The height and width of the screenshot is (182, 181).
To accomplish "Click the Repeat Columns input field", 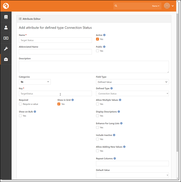I will pyautogui.click(x=132, y=164).
